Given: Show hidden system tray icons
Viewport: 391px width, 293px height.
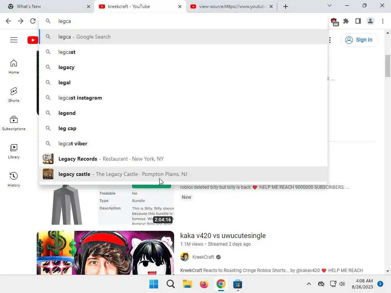Looking at the screenshot, I should tap(309, 284).
